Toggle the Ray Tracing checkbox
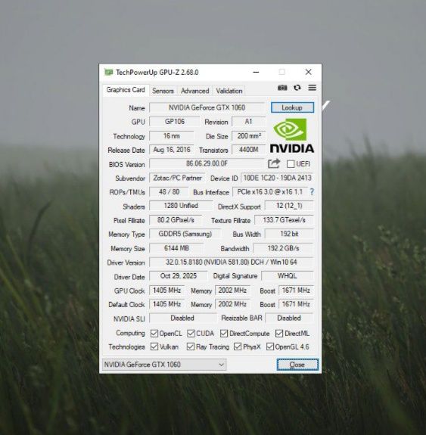 [x=191, y=346]
